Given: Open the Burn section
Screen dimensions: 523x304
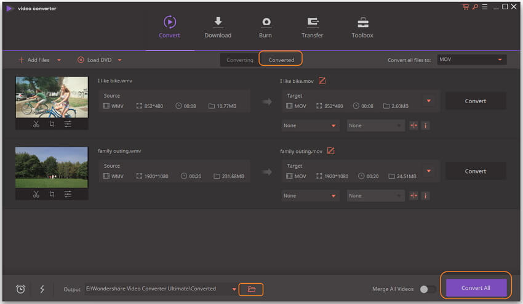Looking at the screenshot, I should [x=266, y=27].
